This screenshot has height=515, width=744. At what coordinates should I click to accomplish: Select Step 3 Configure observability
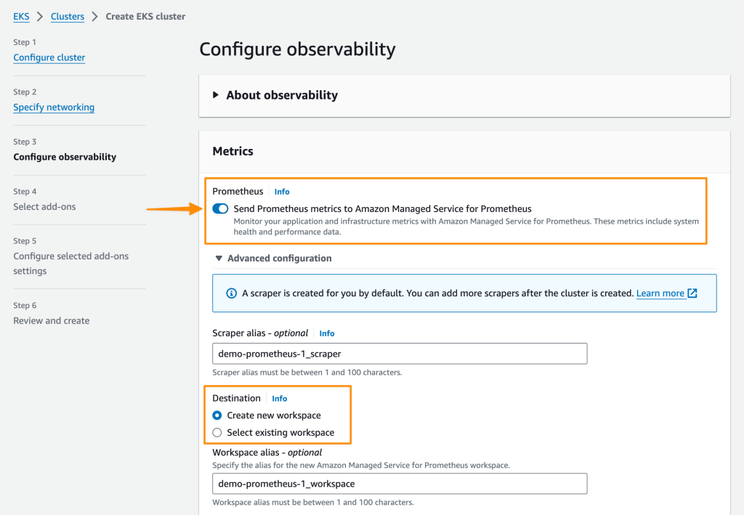(65, 157)
